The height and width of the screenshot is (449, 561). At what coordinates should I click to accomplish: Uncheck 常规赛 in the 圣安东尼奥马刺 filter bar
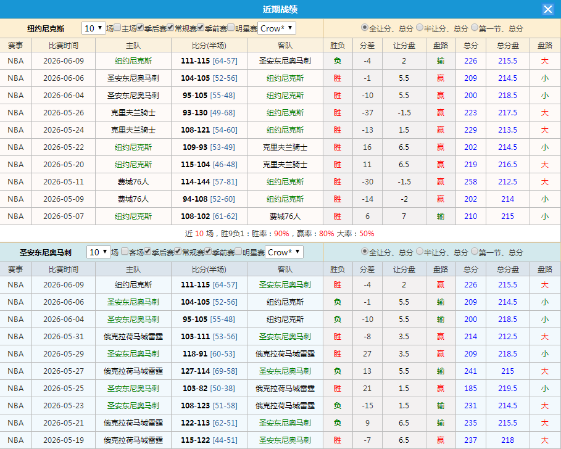click(x=178, y=251)
